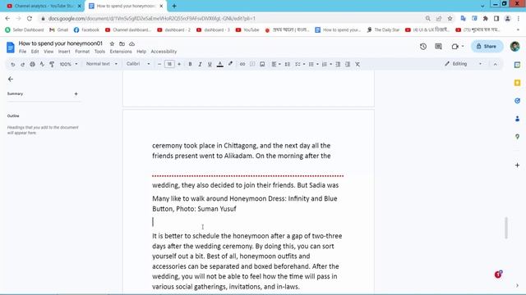The image size is (526, 295).
Task: Decrease the paragraph indent
Action: point(338,64)
